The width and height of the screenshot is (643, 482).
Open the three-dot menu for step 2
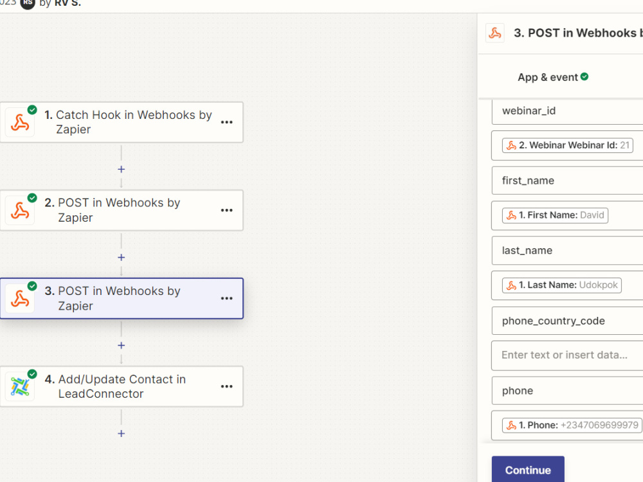[x=226, y=210]
